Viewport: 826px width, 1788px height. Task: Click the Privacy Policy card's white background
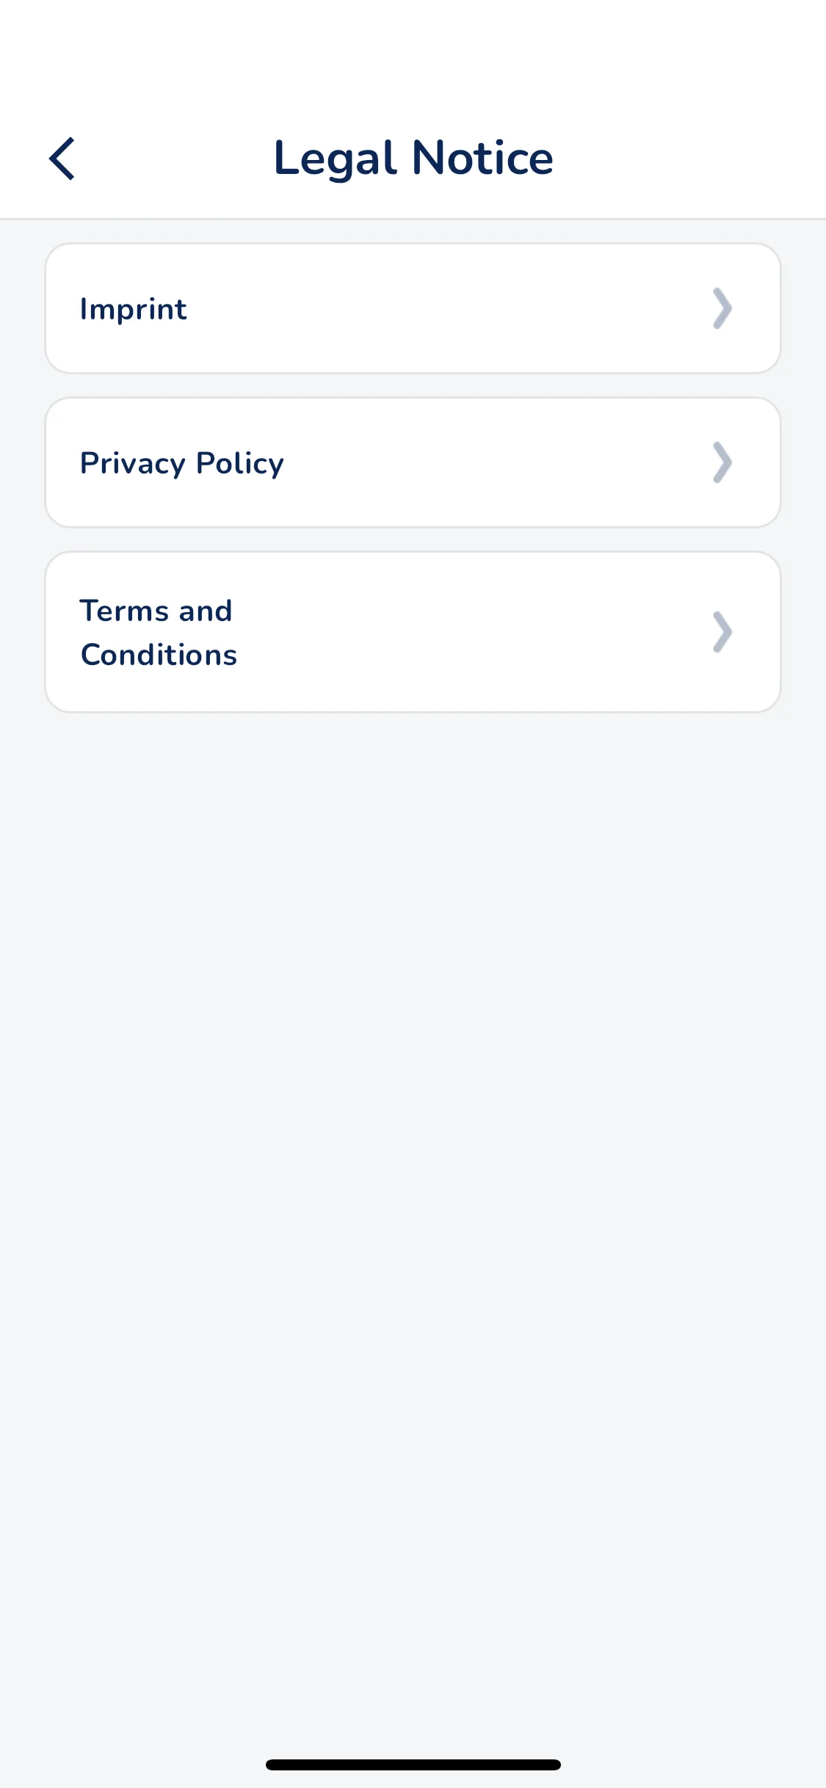(499, 462)
